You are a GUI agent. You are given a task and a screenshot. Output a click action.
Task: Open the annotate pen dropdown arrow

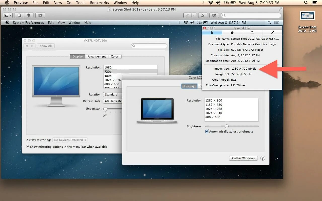194,15
